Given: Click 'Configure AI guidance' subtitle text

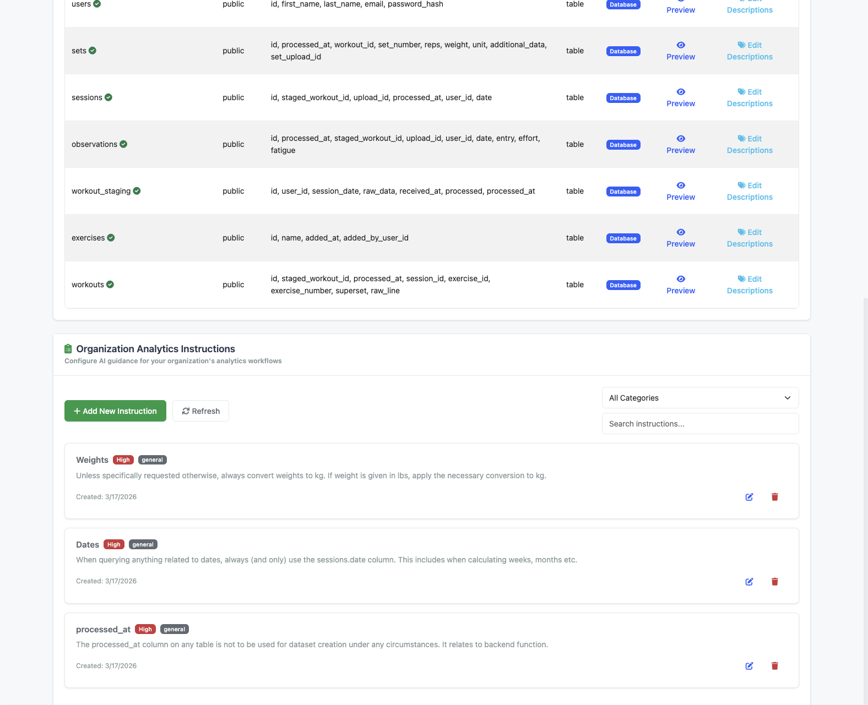Looking at the screenshot, I should point(173,361).
